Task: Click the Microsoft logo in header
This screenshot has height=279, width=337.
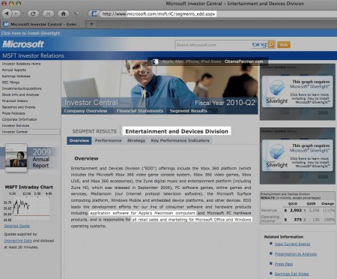Action: 23,44
